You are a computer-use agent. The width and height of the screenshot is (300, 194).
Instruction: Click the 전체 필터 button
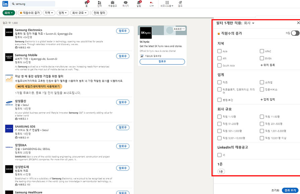100,13
